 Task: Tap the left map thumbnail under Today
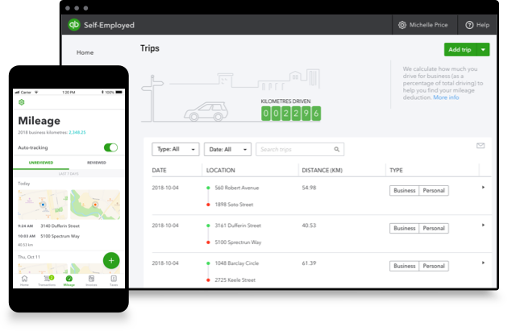[43, 205]
